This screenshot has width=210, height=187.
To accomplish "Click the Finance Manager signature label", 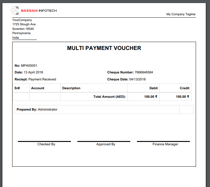I will 165,144.
